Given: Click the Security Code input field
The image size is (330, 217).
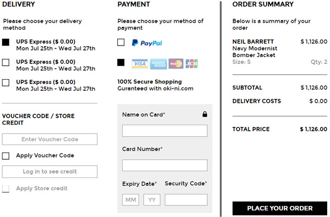Looking at the screenshot, I should tap(186, 200).
